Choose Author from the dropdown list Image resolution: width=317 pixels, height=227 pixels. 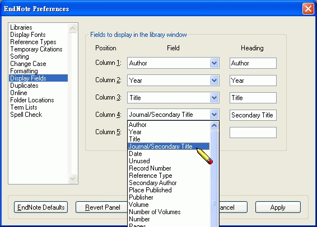point(169,125)
